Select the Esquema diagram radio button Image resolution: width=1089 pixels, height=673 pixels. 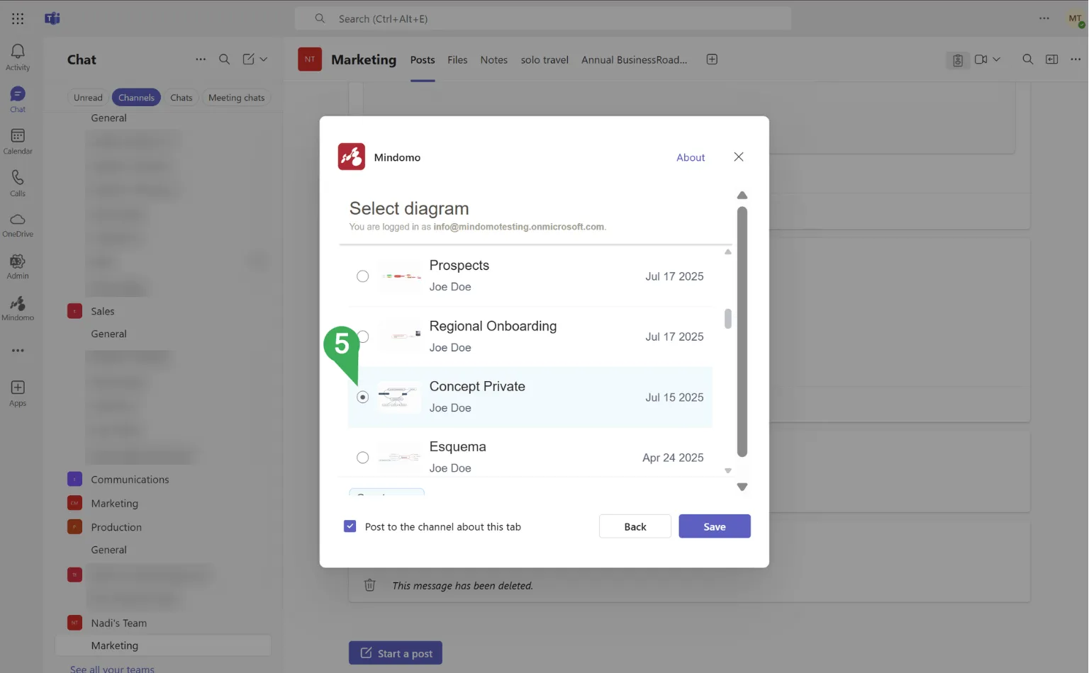362,458
